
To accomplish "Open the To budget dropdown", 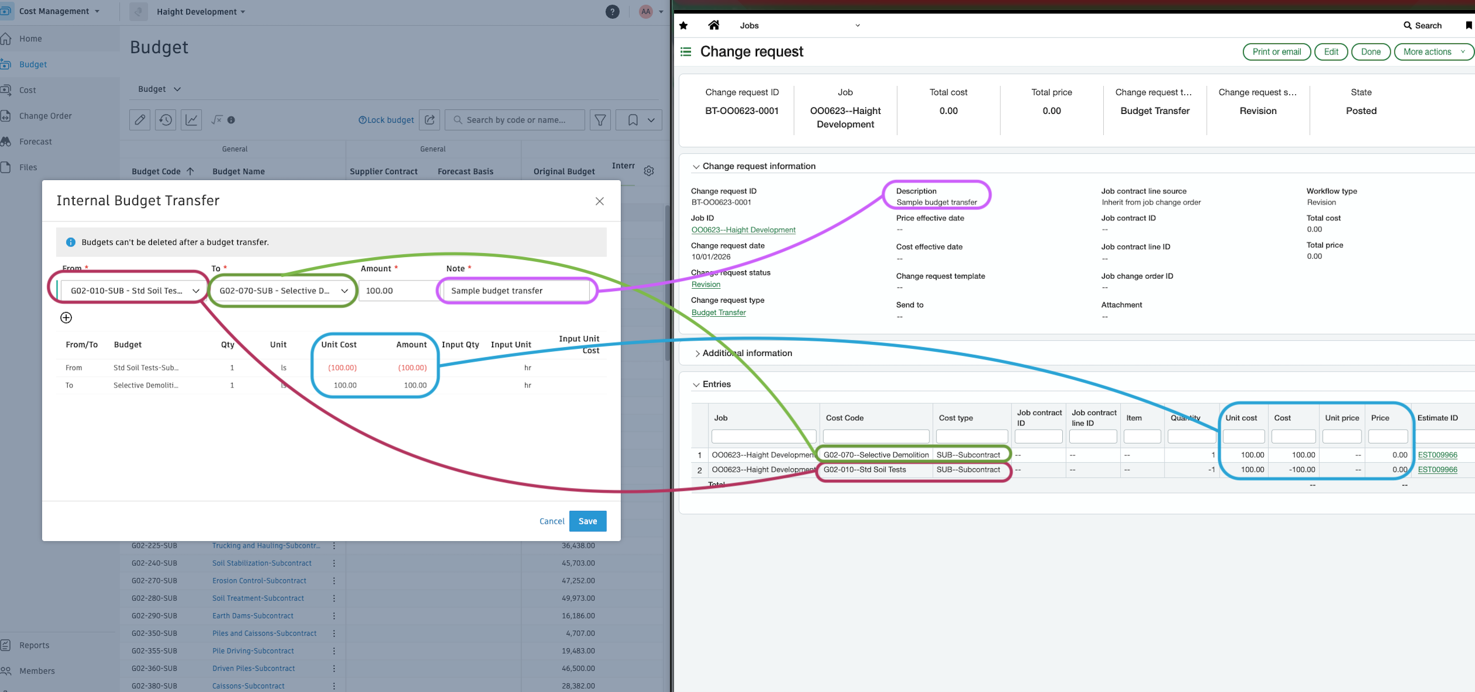I will pos(282,290).
